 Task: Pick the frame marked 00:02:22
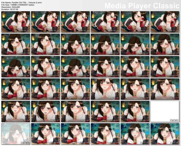[135, 44]
